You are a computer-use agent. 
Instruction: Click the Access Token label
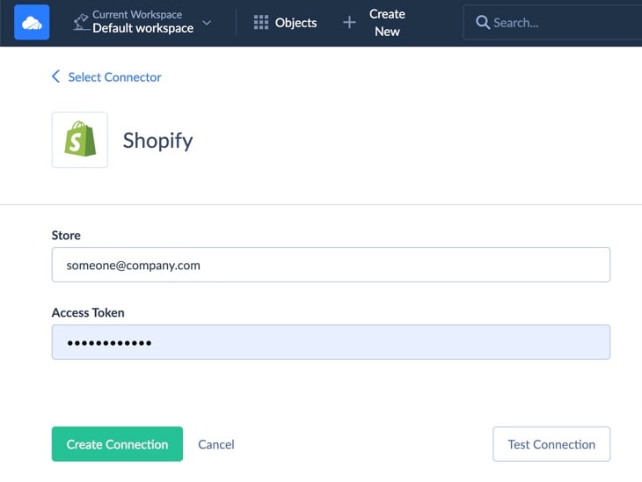88,312
